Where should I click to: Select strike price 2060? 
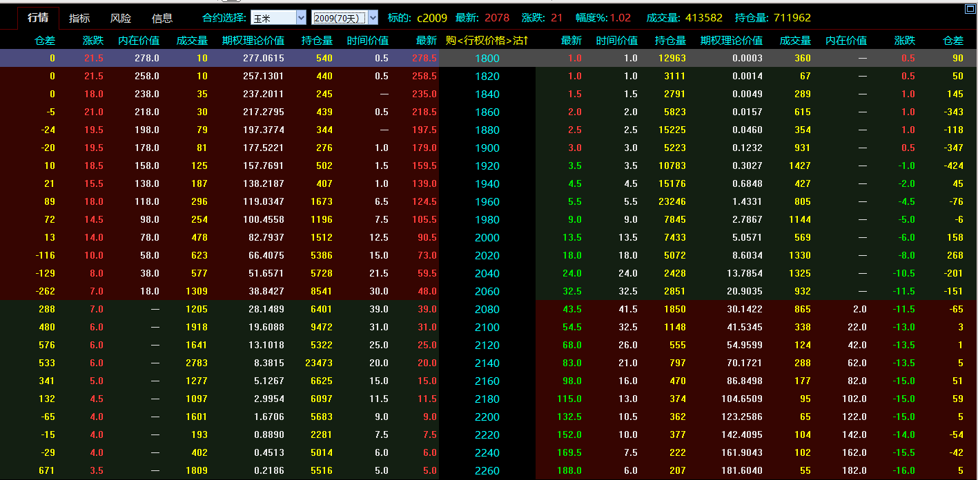pos(487,291)
